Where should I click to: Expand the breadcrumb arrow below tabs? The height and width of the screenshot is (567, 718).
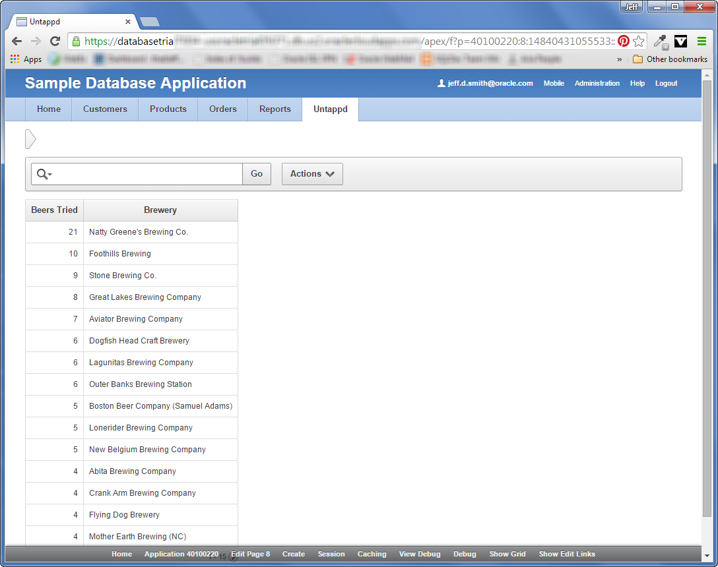pyautogui.click(x=30, y=139)
